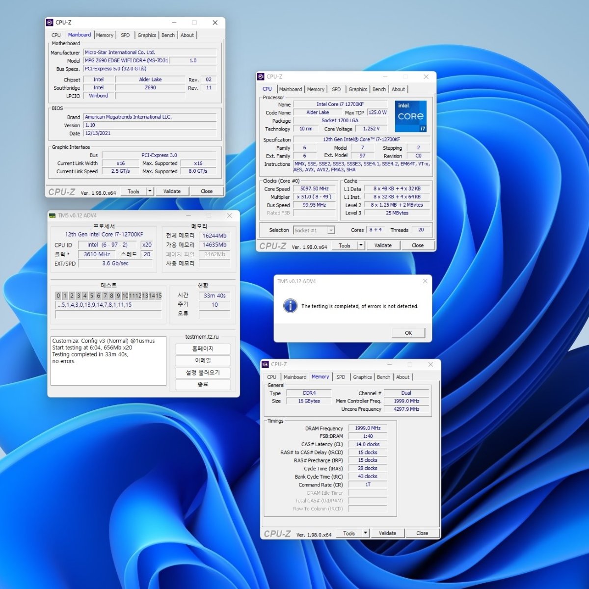Screen dimensions: 589x589
Task: Click the BIOS brand "American Megatrends International LLC."
Action: (150, 117)
